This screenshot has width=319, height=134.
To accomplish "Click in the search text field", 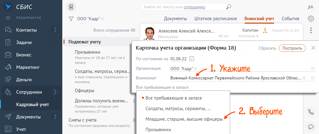I will (x=187, y=7).
